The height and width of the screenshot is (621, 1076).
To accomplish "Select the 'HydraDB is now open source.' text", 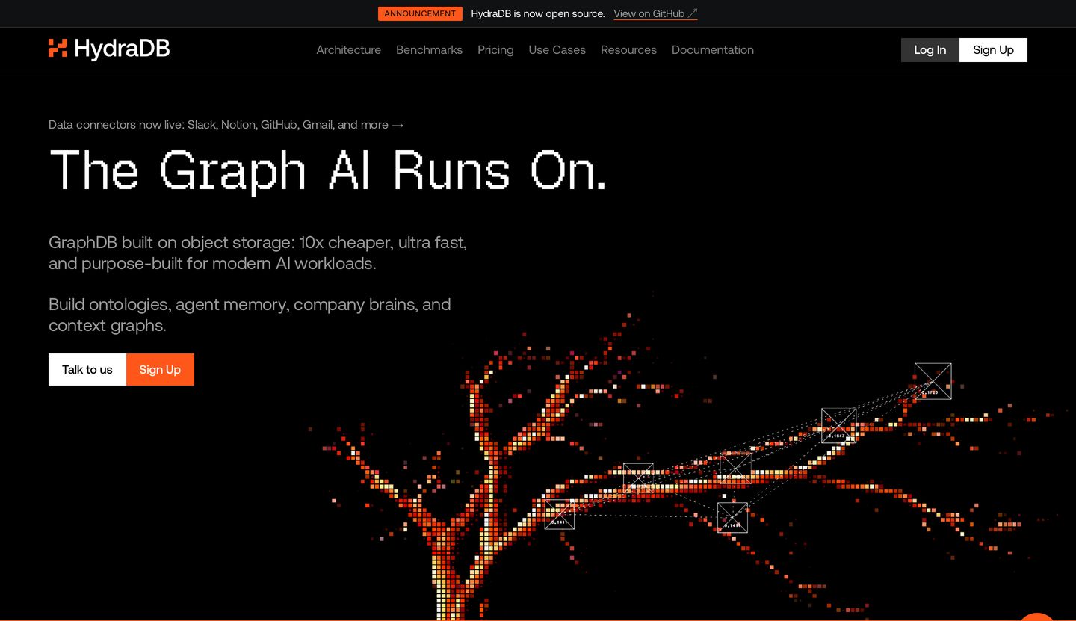I will [538, 13].
